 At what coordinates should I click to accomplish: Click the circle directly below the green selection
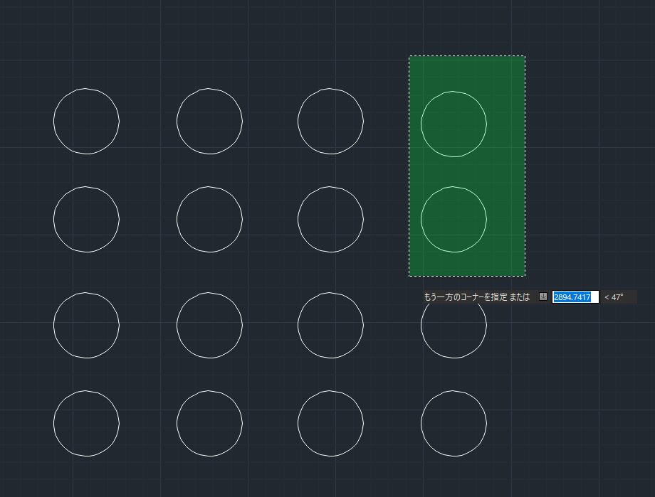click(454, 325)
